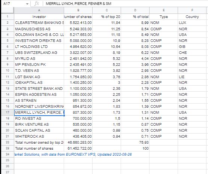Select cell IDEKAPITAL AS
Image resolution: width=208 pixels, height=174 pixels.
[x=39, y=82]
